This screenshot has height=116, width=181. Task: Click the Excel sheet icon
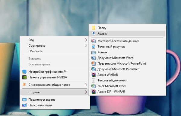click(94, 86)
